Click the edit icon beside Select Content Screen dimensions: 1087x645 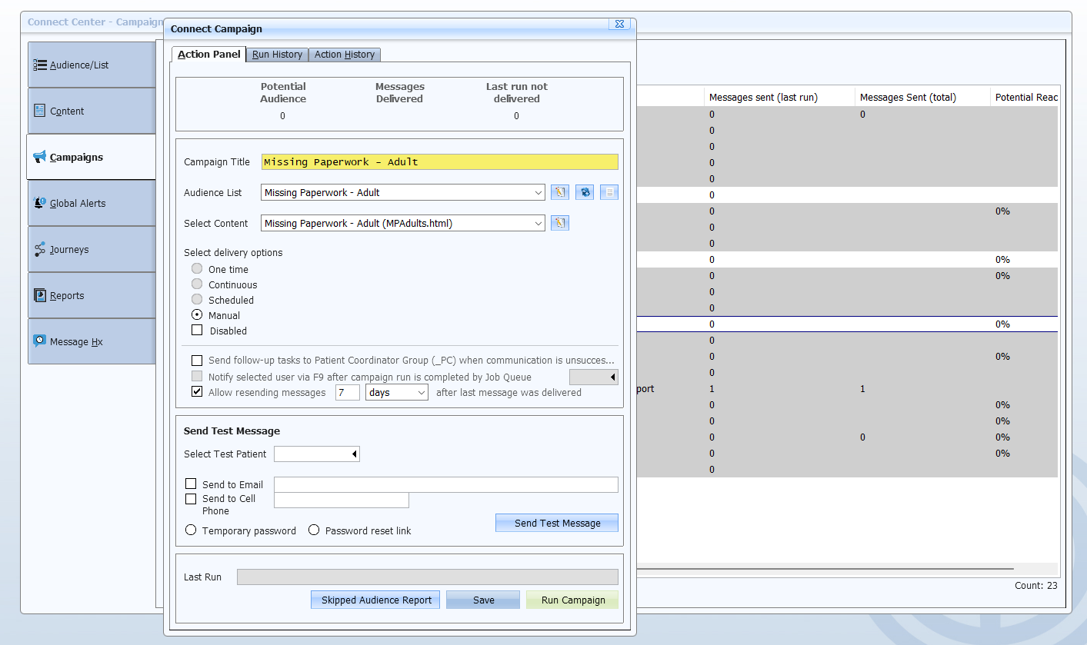point(560,223)
